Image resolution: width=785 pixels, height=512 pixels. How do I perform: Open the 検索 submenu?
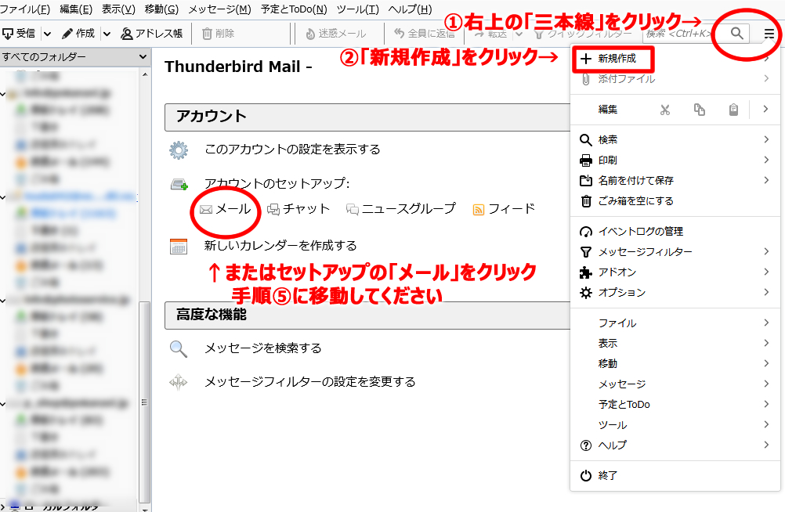point(675,139)
